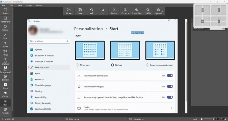Click the Blur Radius value field
228x121 pixels.
point(217,29)
